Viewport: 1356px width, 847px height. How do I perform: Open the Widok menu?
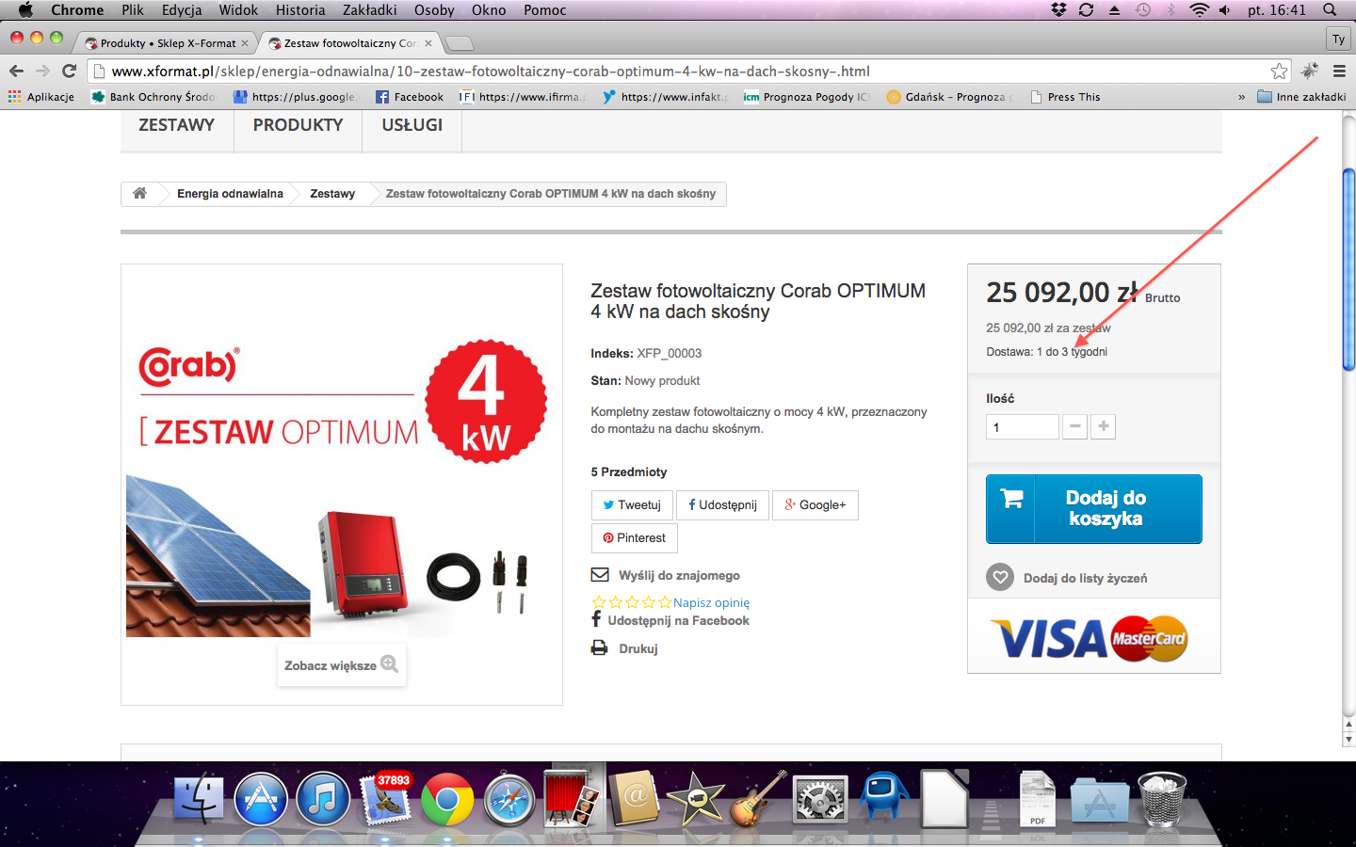point(238,9)
